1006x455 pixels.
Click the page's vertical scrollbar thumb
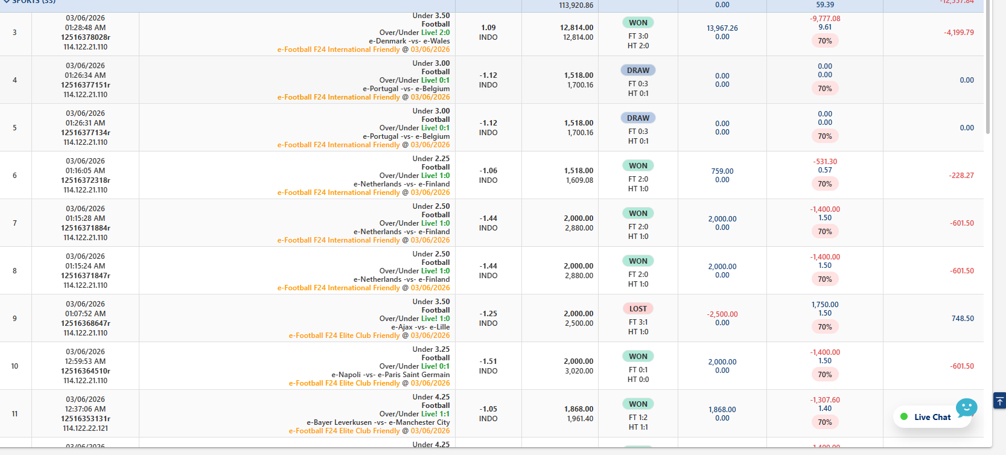[x=988, y=67]
